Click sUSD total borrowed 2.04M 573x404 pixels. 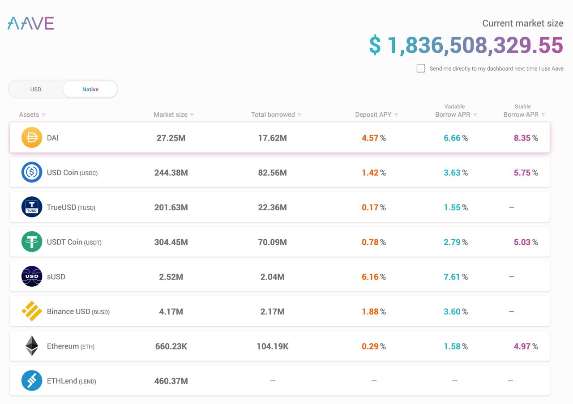click(273, 276)
